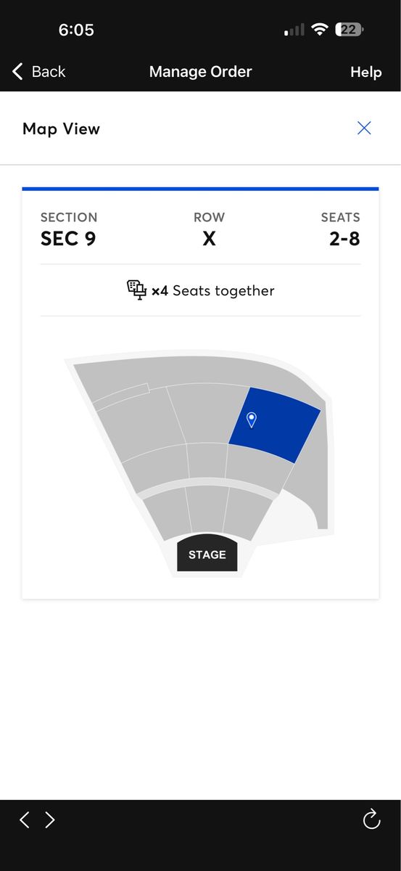Tap the Seats 2-8 value
Screen dimensions: 401x871
click(344, 239)
